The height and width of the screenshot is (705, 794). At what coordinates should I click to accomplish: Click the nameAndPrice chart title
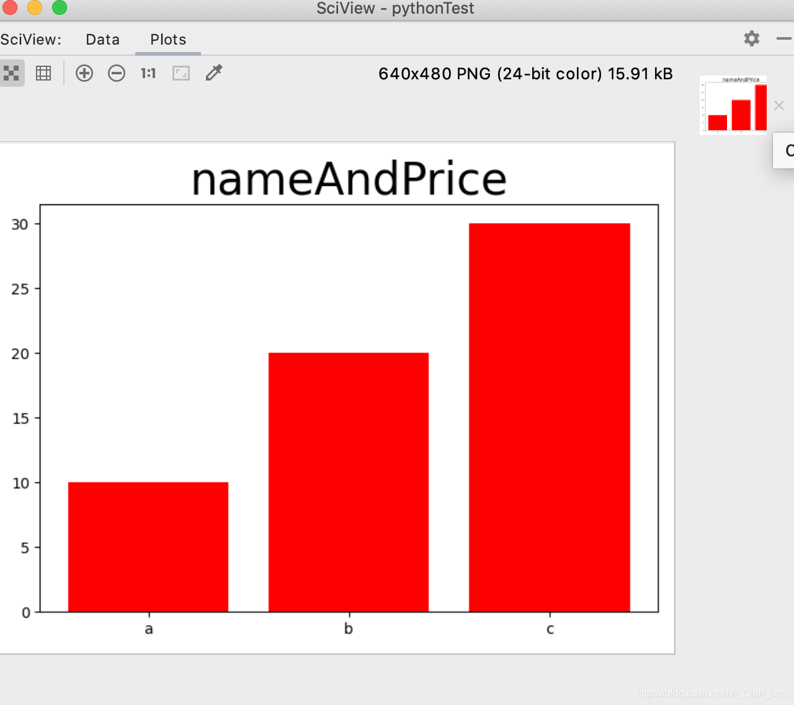[x=349, y=179]
